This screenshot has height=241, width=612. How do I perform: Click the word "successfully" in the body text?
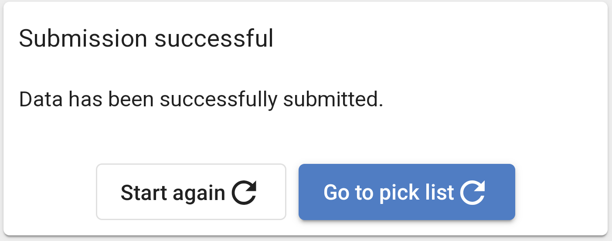tap(218, 100)
